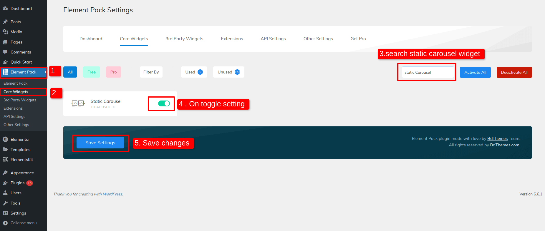Click the Elementor circle icon

point(5,139)
